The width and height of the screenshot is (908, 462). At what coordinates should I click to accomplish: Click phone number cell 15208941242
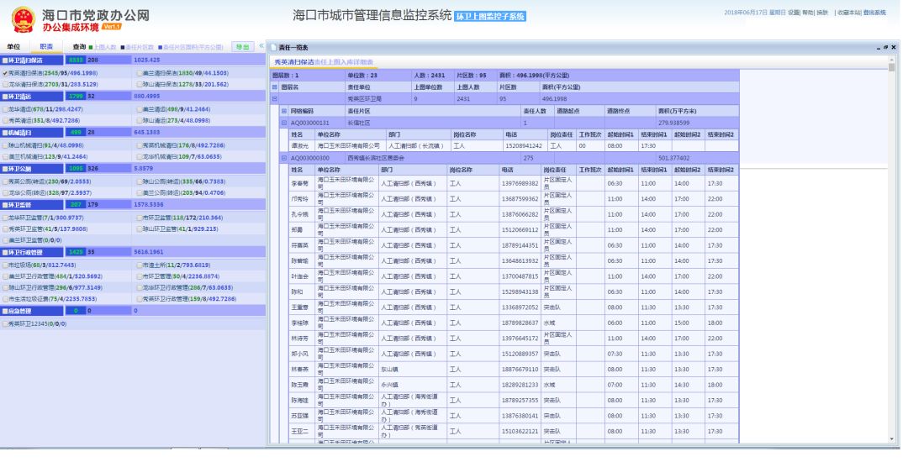[x=524, y=146]
